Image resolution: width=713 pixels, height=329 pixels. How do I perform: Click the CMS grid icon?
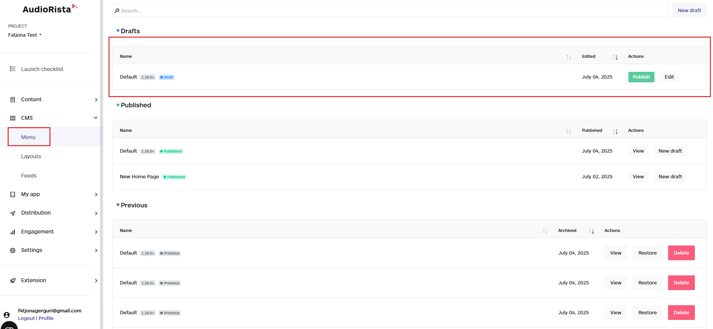pyautogui.click(x=12, y=118)
